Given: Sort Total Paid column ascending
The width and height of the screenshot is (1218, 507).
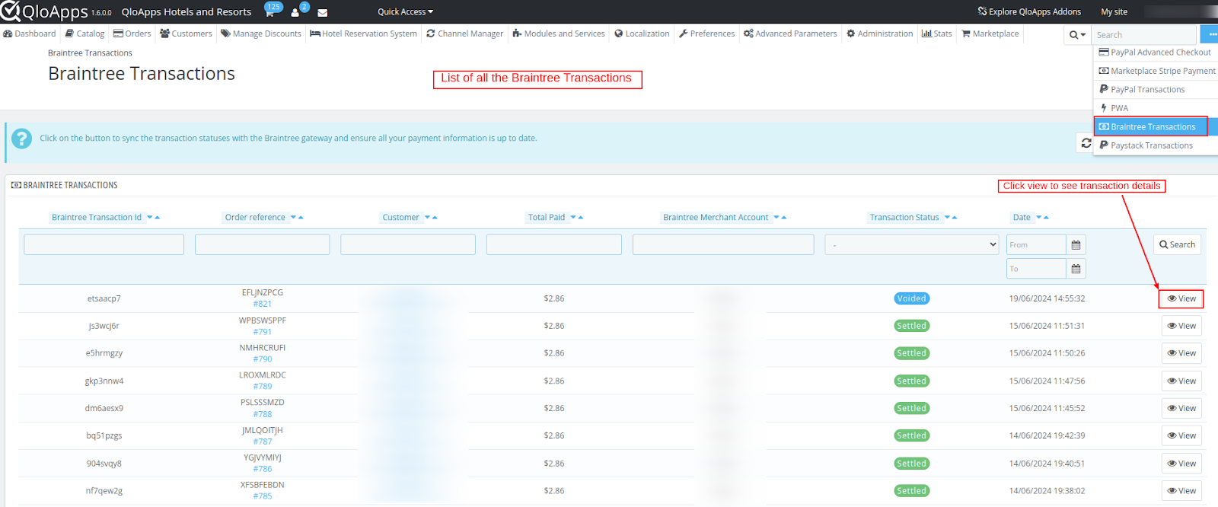Looking at the screenshot, I should 581,218.
